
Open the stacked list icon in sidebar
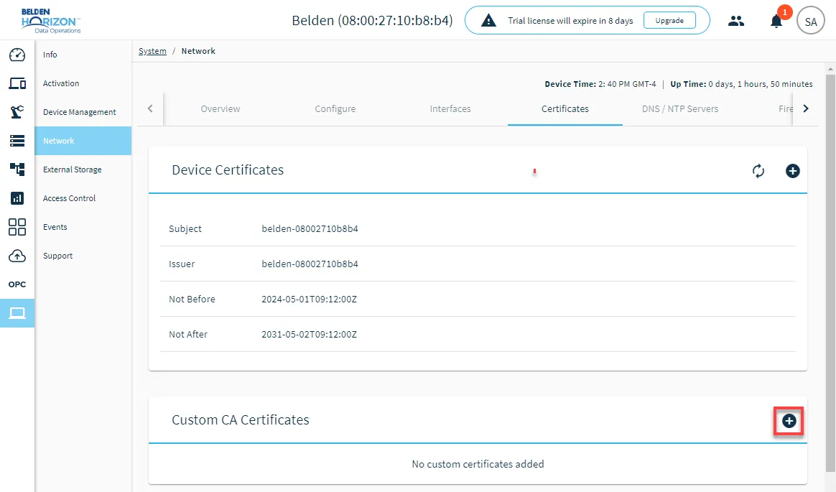(17, 141)
